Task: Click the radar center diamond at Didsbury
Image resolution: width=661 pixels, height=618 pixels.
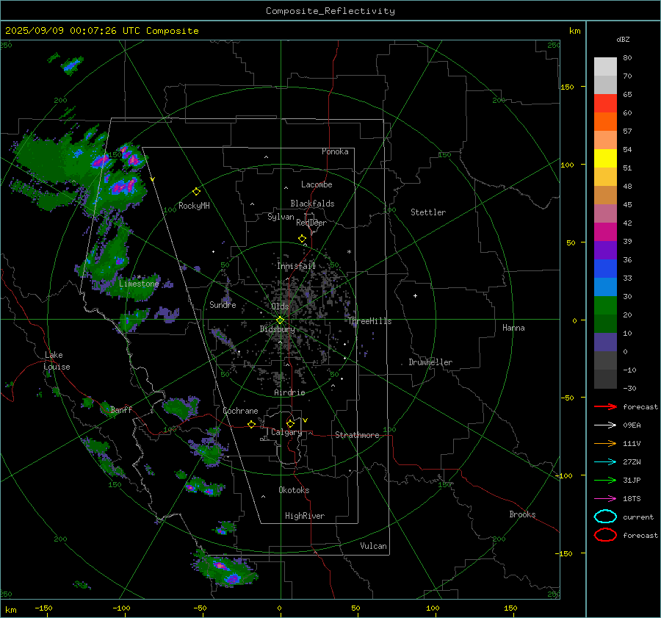Action: coord(280,320)
